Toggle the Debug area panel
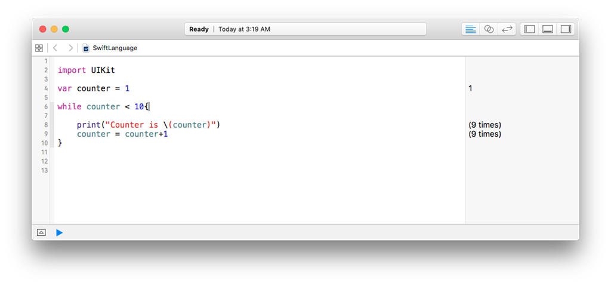This screenshot has width=611, height=286. (x=547, y=29)
